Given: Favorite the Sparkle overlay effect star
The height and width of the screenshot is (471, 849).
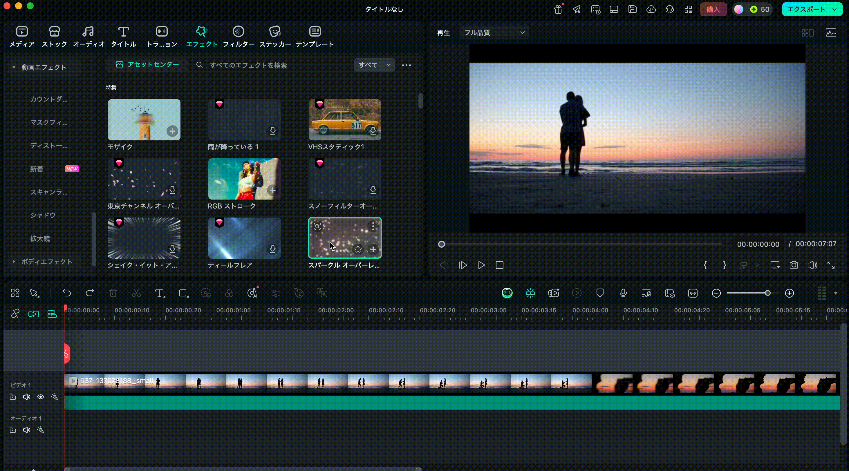Looking at the screenshot, I should 358,249.
